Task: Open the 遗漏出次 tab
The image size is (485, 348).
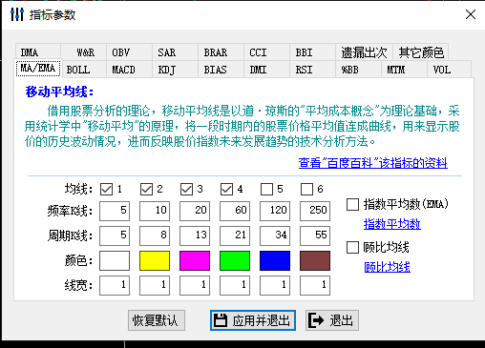Action: click(x=364, y=52)
